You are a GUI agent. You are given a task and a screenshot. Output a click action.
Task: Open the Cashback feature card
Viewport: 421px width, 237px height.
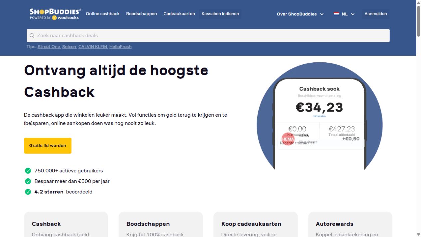coord(66,224)
